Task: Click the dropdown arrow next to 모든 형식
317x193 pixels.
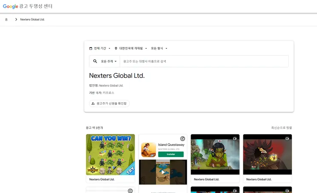Action: click(166, 48)
